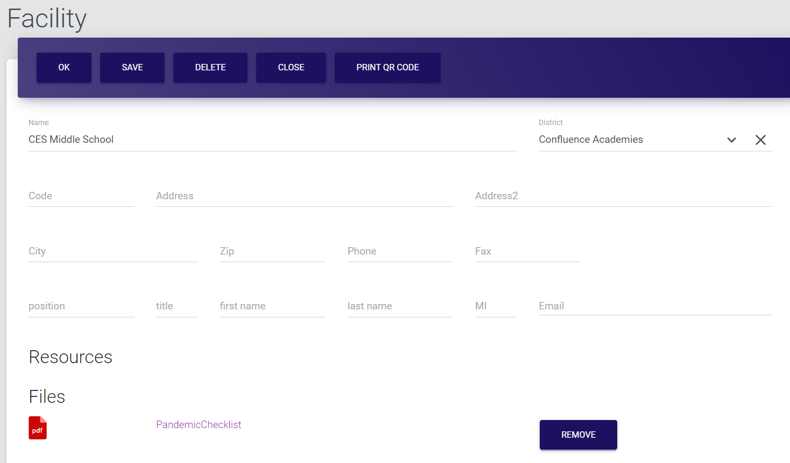This screenshot has height=463, width=790.
Task: Save the facility record
Action: tap(132, 68)
